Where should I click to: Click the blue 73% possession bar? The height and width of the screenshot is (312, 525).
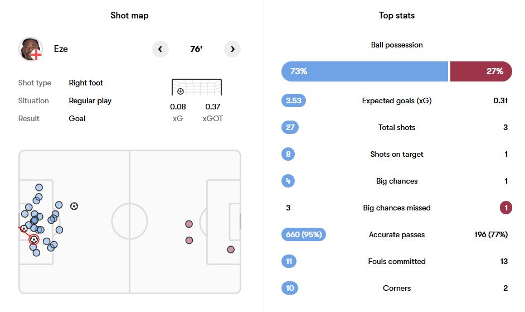click(x=364, y=71)
